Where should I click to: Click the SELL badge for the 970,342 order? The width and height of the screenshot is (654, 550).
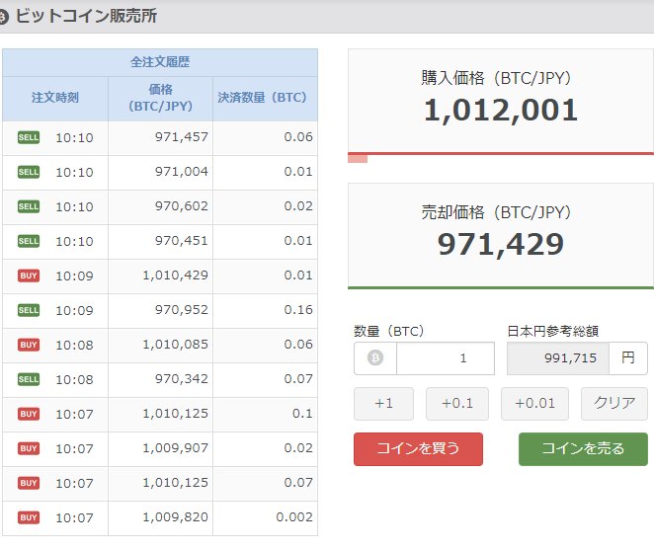(x=29, y=379)
